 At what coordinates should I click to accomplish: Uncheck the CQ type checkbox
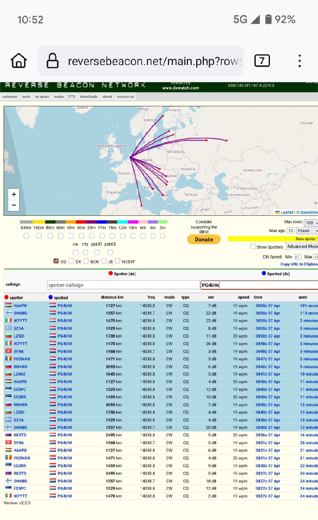coord(56,261)
